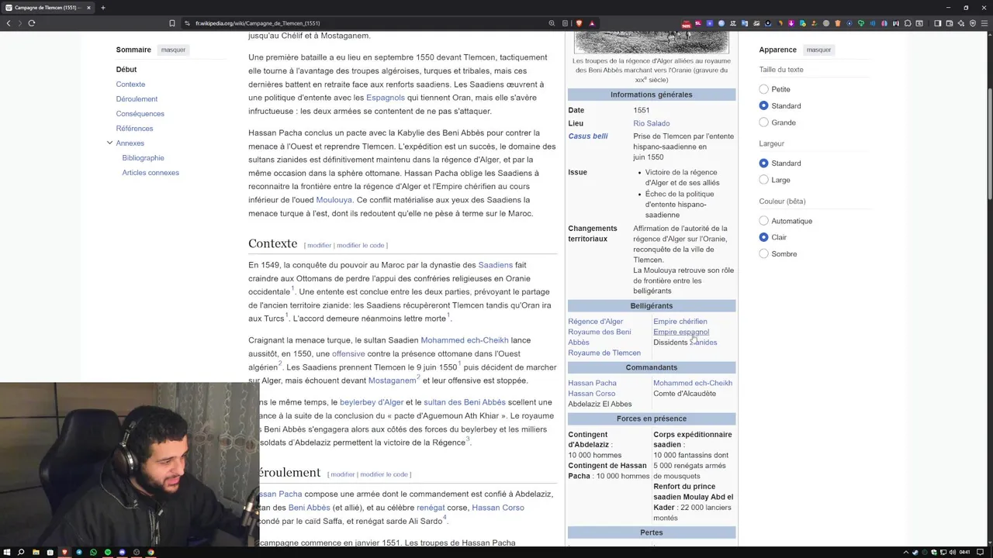The image size is (993, 558).
Task: Click the engraving thumbnail atop the infobox
Action: click(652, 42)
